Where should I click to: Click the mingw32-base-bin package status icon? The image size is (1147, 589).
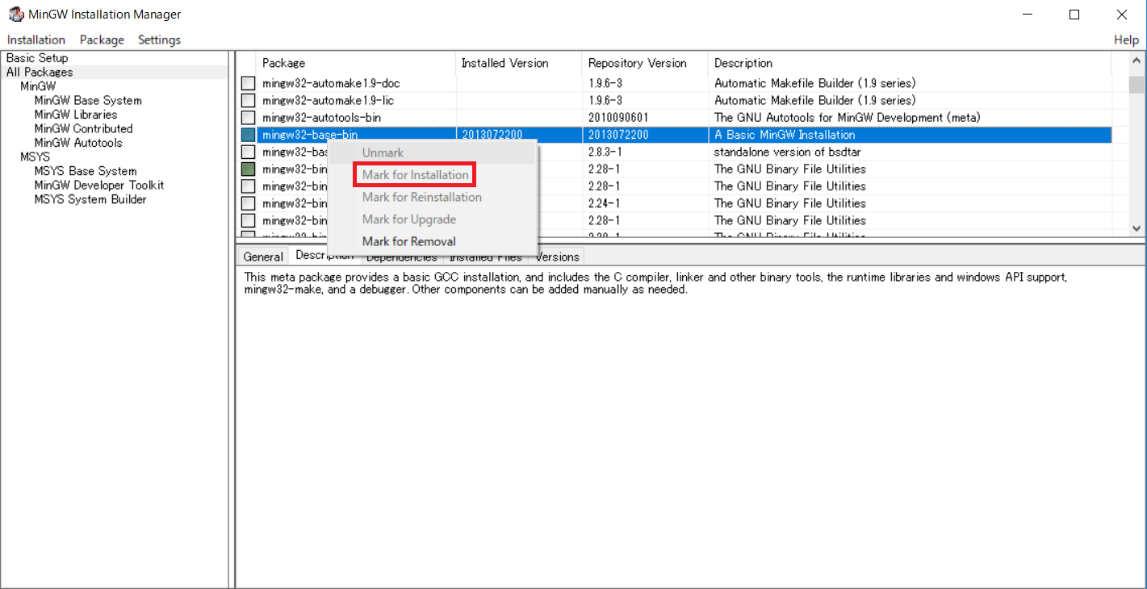[248, 135]
